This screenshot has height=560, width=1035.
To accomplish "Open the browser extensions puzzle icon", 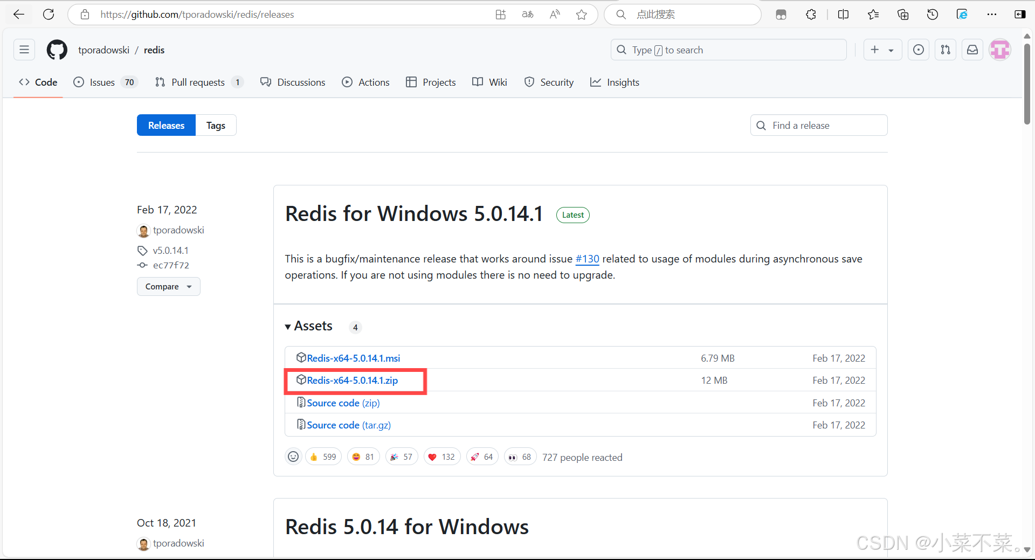I will click(x=811, y=15).
